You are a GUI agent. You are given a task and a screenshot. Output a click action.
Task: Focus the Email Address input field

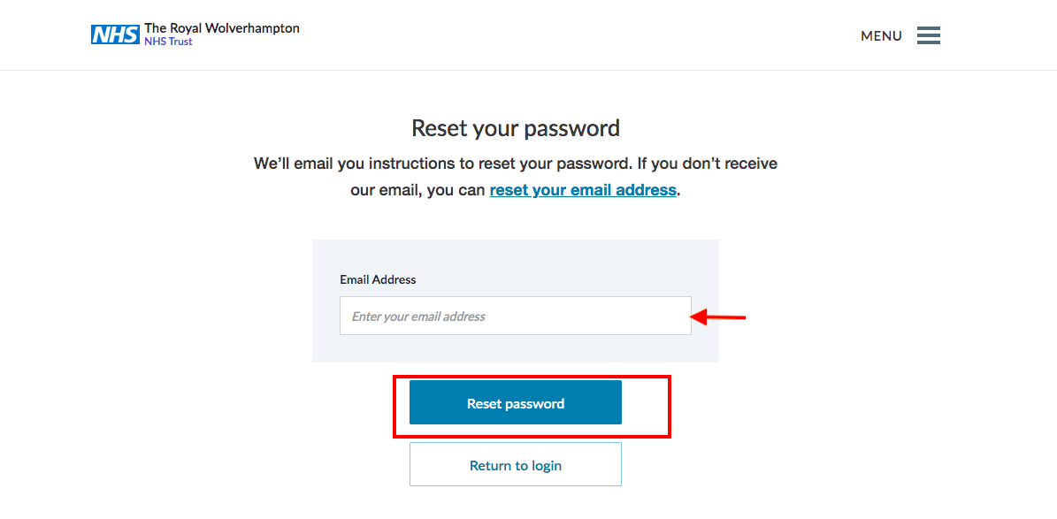coord(516,316)
